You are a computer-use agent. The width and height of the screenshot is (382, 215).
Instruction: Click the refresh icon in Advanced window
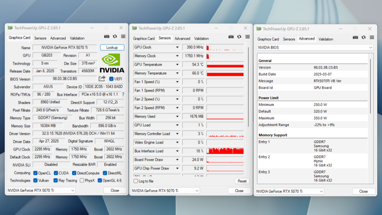pyautogui.click(x=364, y=37)
